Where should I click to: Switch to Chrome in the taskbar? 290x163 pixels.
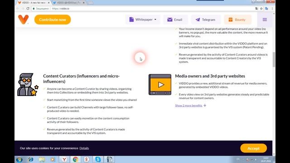click(75, 159)
